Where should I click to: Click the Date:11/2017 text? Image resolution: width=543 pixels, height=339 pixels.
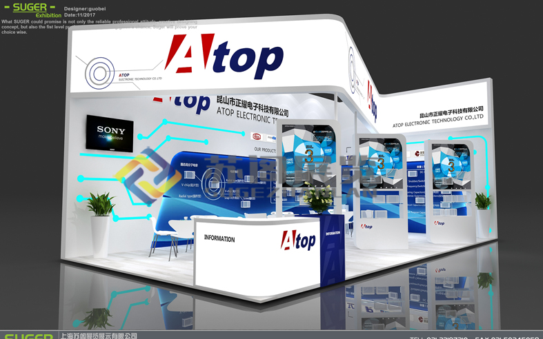click(79, 15)
